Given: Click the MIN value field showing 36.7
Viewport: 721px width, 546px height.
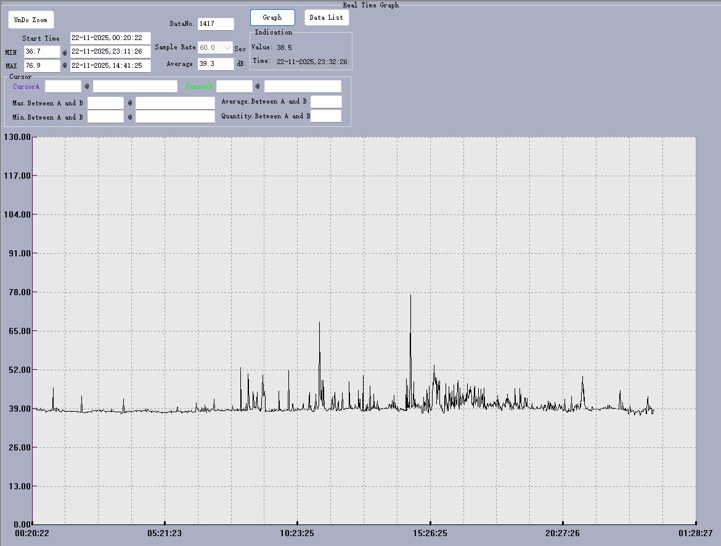Looking at the screenshot, I should 42,52.
